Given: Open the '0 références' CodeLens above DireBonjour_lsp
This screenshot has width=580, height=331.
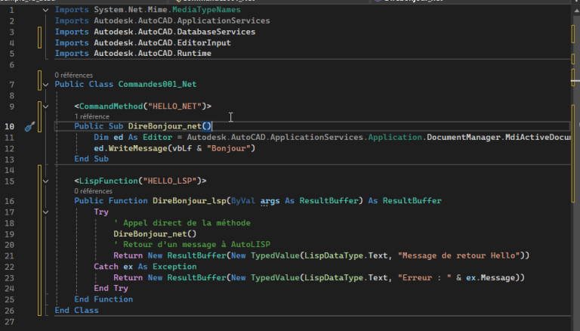Looking at the screenshot, I should pos(93,191).
